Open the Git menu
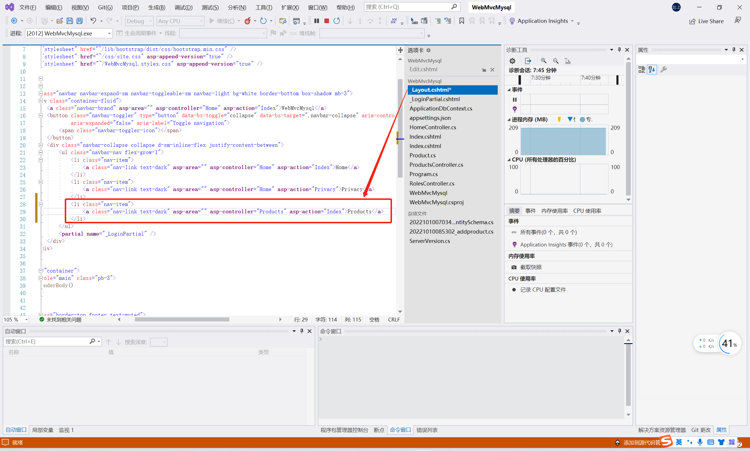Image resolution: width=750 pixels, height=451 pixels. [105, 7]
